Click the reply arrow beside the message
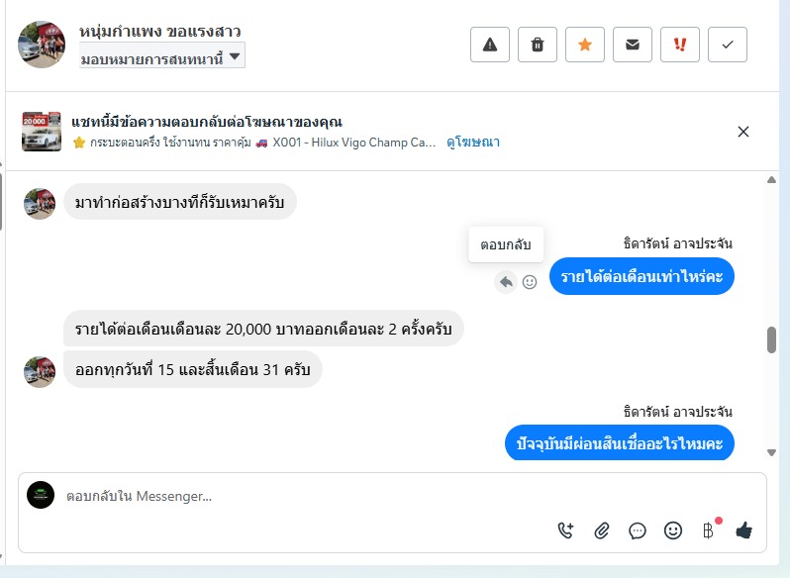790x578 pixels. [x=506, y=282]
